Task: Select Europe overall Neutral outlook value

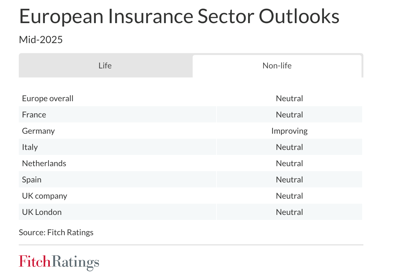Action: [289, 98]
